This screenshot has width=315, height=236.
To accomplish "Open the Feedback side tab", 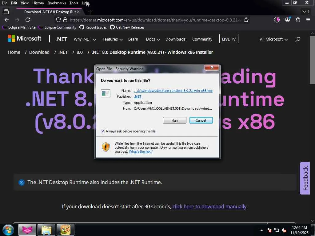I will coord(305,178).
